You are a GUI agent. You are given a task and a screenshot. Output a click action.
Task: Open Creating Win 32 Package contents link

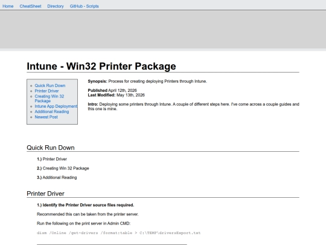(50, 99)
